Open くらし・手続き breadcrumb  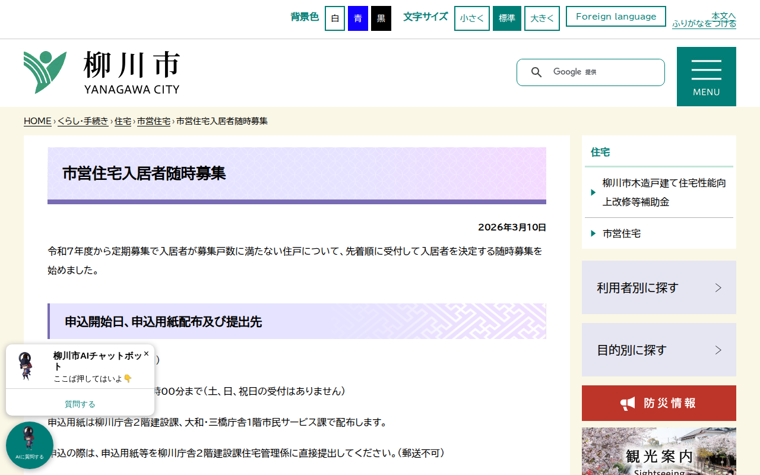83,121
